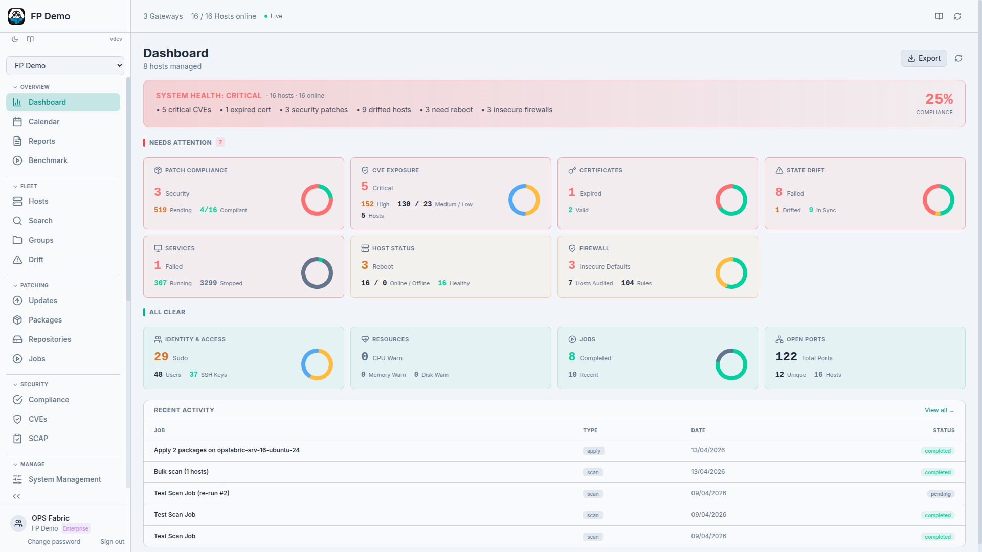This screenshot has width=982, height=552.
Task: Switch to System Management
Action: click(x=64, y=479)
